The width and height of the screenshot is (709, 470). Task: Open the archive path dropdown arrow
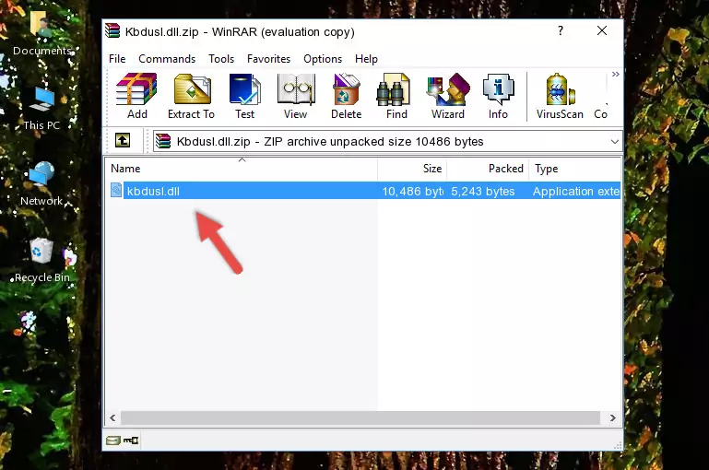614,141
